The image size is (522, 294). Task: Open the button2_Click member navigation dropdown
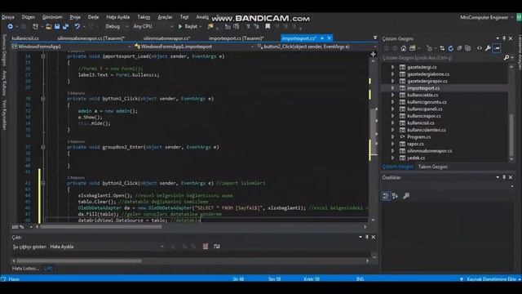pyautogui.click(x=316, y=47)
